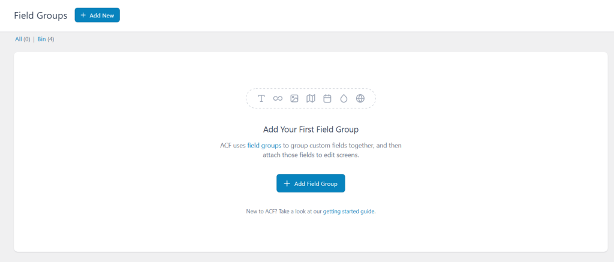This screenshot has width=614, height=262.
Task: Click the globe icon
Action: pos(360,99)
